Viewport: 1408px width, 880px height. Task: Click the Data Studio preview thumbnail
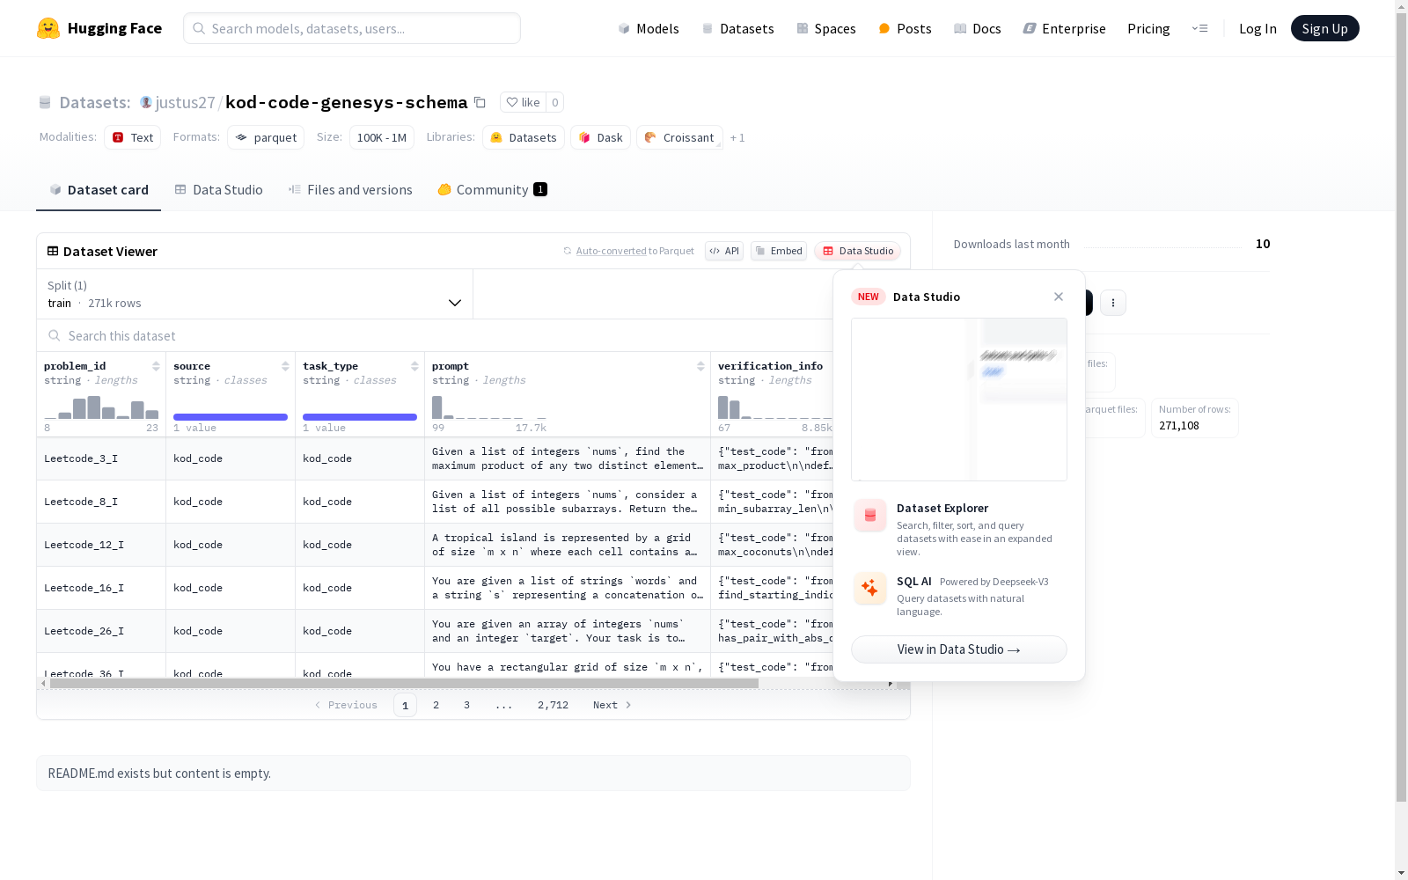(x=959, y=400)
